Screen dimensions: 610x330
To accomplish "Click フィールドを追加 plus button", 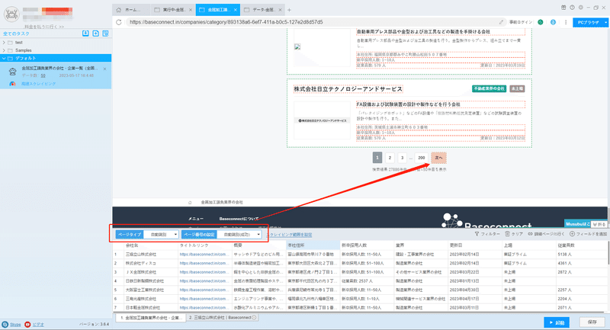I will click(x=588, y=234).
